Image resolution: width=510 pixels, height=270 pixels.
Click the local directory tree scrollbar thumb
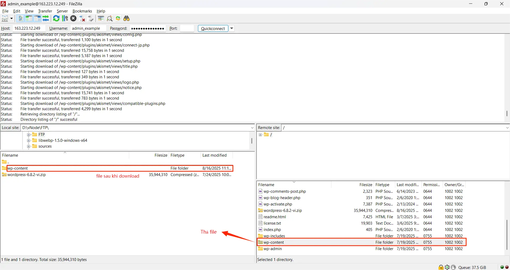[252, 141]
